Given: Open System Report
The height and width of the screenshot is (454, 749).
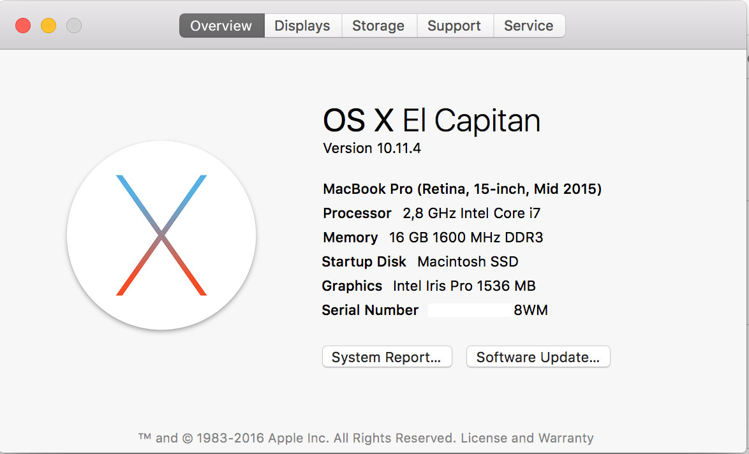Looking at the screenshot, I should (x=387, y=357).
